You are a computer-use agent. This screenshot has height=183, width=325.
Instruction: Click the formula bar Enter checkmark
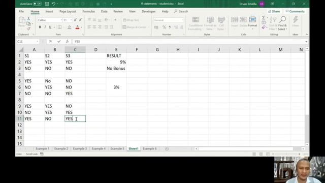point(59,42)
